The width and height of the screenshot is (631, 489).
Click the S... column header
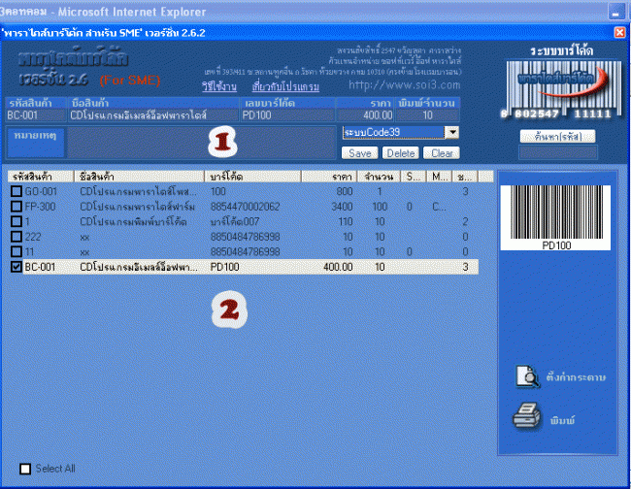click(x=414, y=177)
